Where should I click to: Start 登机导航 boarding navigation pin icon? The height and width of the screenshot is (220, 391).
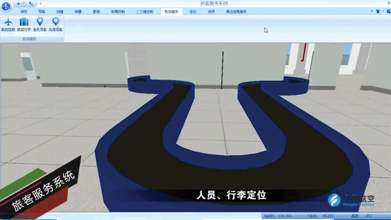click(x=40, y=25)
